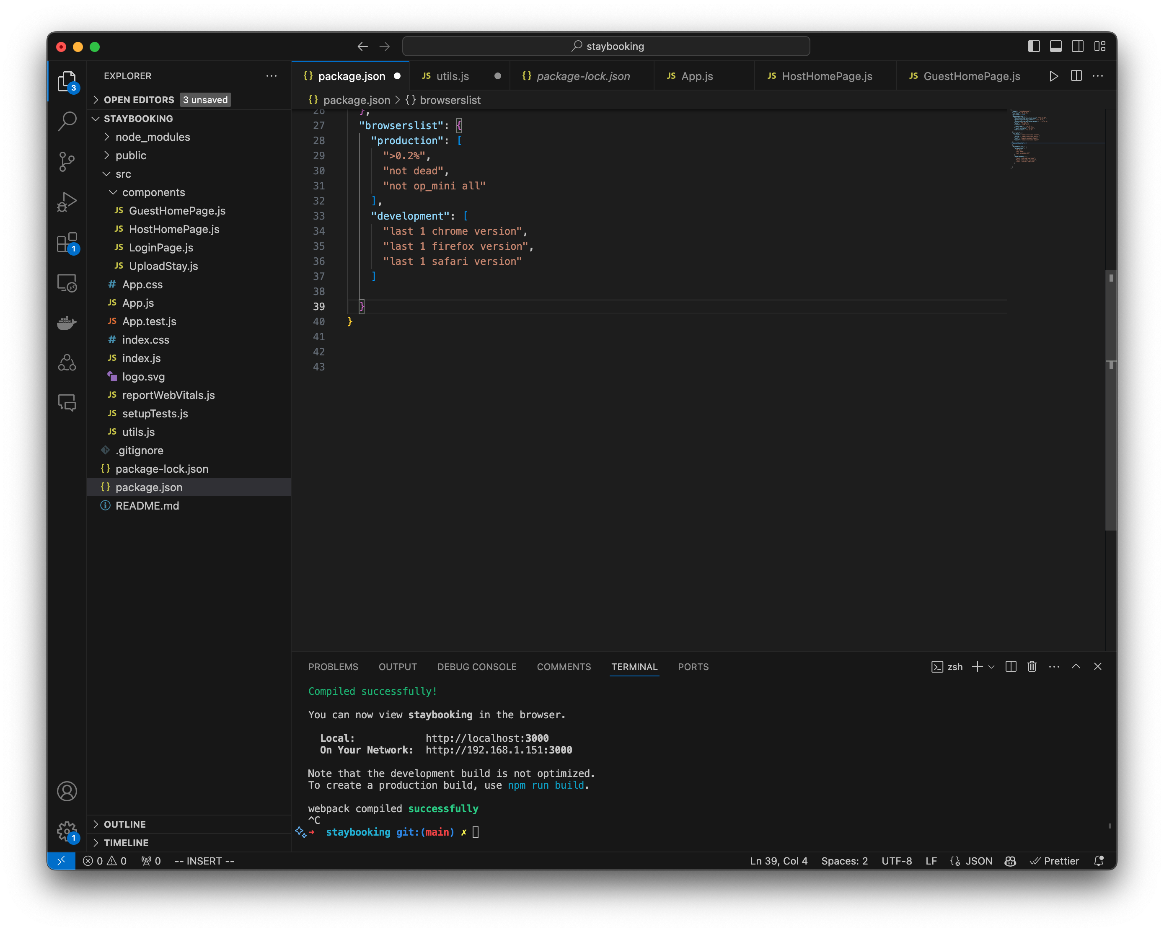This screenshot has height=932, width=1164.
Task: Click the browserslist breadcrumb item
Action: tap(450, 100)
